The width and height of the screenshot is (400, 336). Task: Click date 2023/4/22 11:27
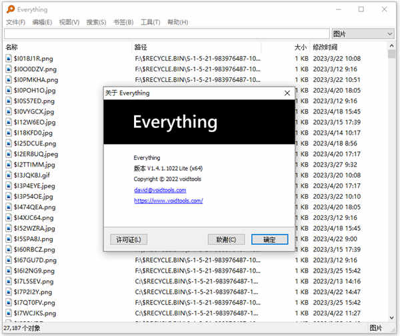[337, 313]
